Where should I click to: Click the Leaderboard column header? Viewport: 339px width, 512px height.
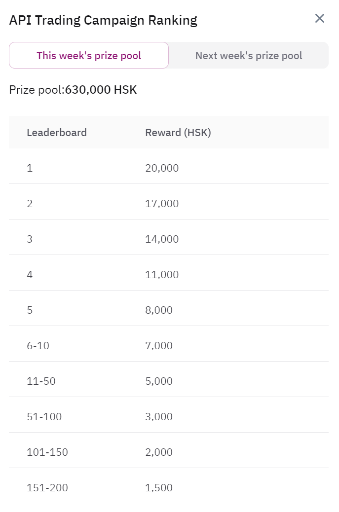pyautogui.click(x=57, y=132)
